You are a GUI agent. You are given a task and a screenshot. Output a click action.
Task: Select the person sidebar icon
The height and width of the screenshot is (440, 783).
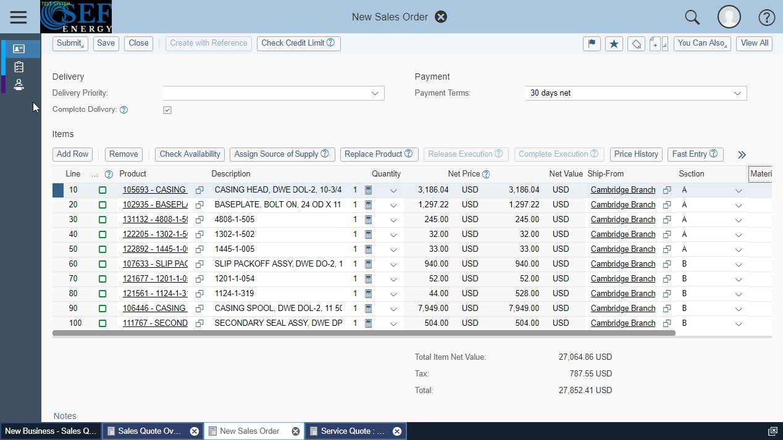19,85
